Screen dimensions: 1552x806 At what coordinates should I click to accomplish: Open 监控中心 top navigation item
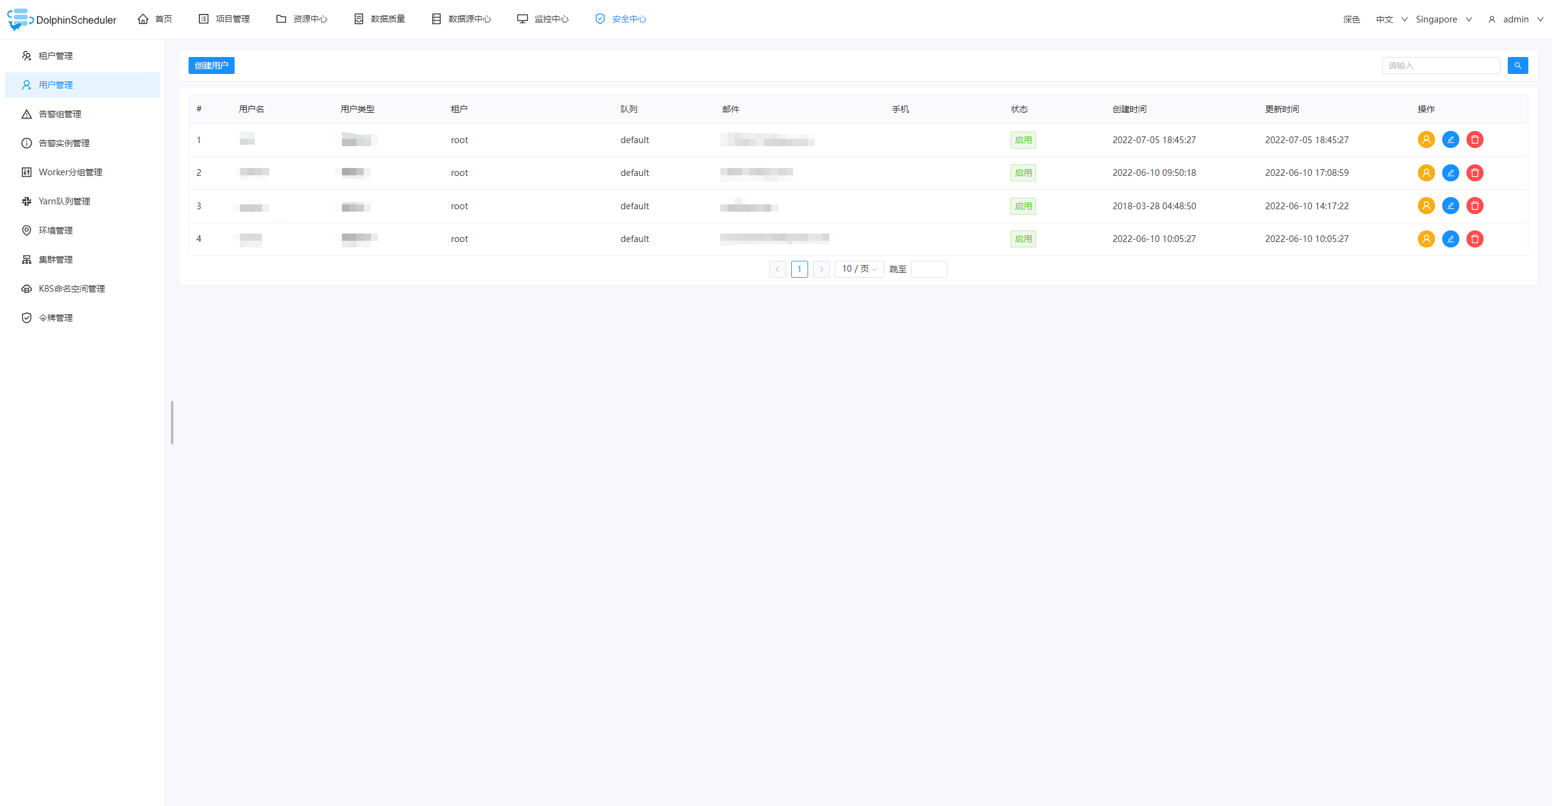[543, 19]
